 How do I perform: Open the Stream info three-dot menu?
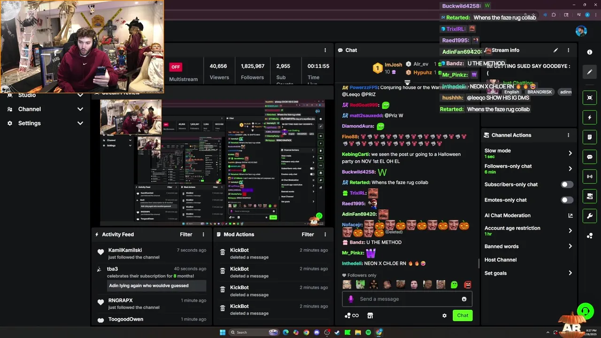568,50
